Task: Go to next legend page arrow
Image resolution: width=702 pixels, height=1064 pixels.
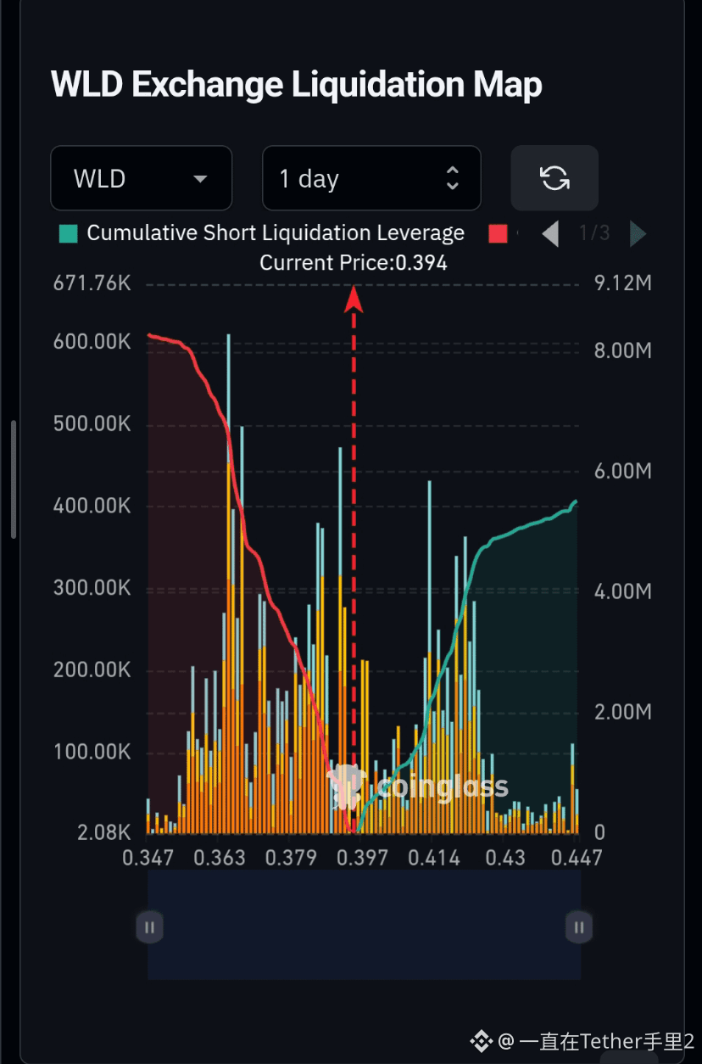Action: [x=638, y=233]
